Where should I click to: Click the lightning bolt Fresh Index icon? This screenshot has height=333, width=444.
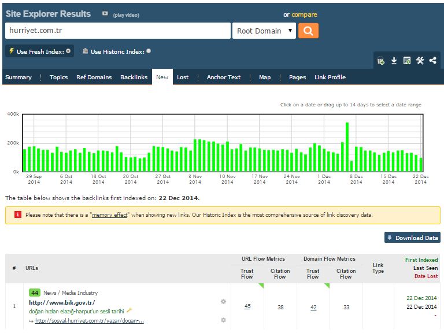12,51
